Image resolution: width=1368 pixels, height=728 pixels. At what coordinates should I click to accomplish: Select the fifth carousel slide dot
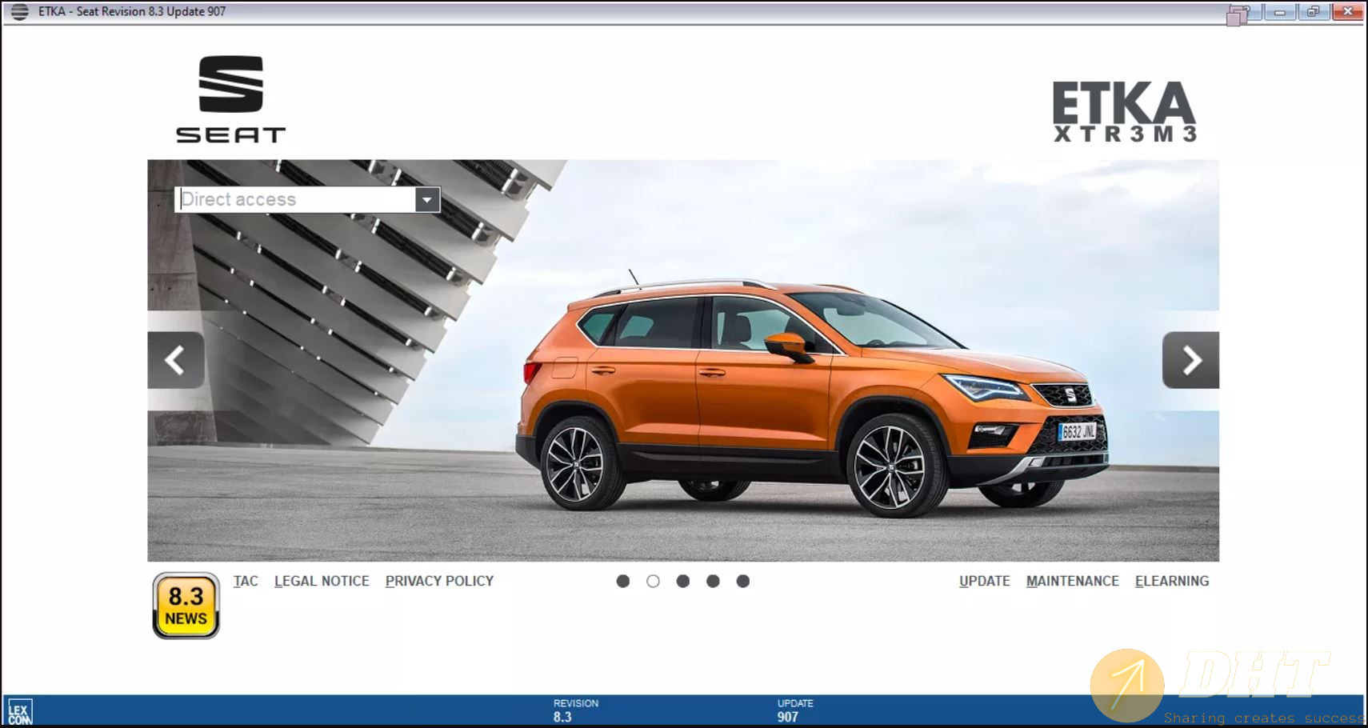point(743,582)
